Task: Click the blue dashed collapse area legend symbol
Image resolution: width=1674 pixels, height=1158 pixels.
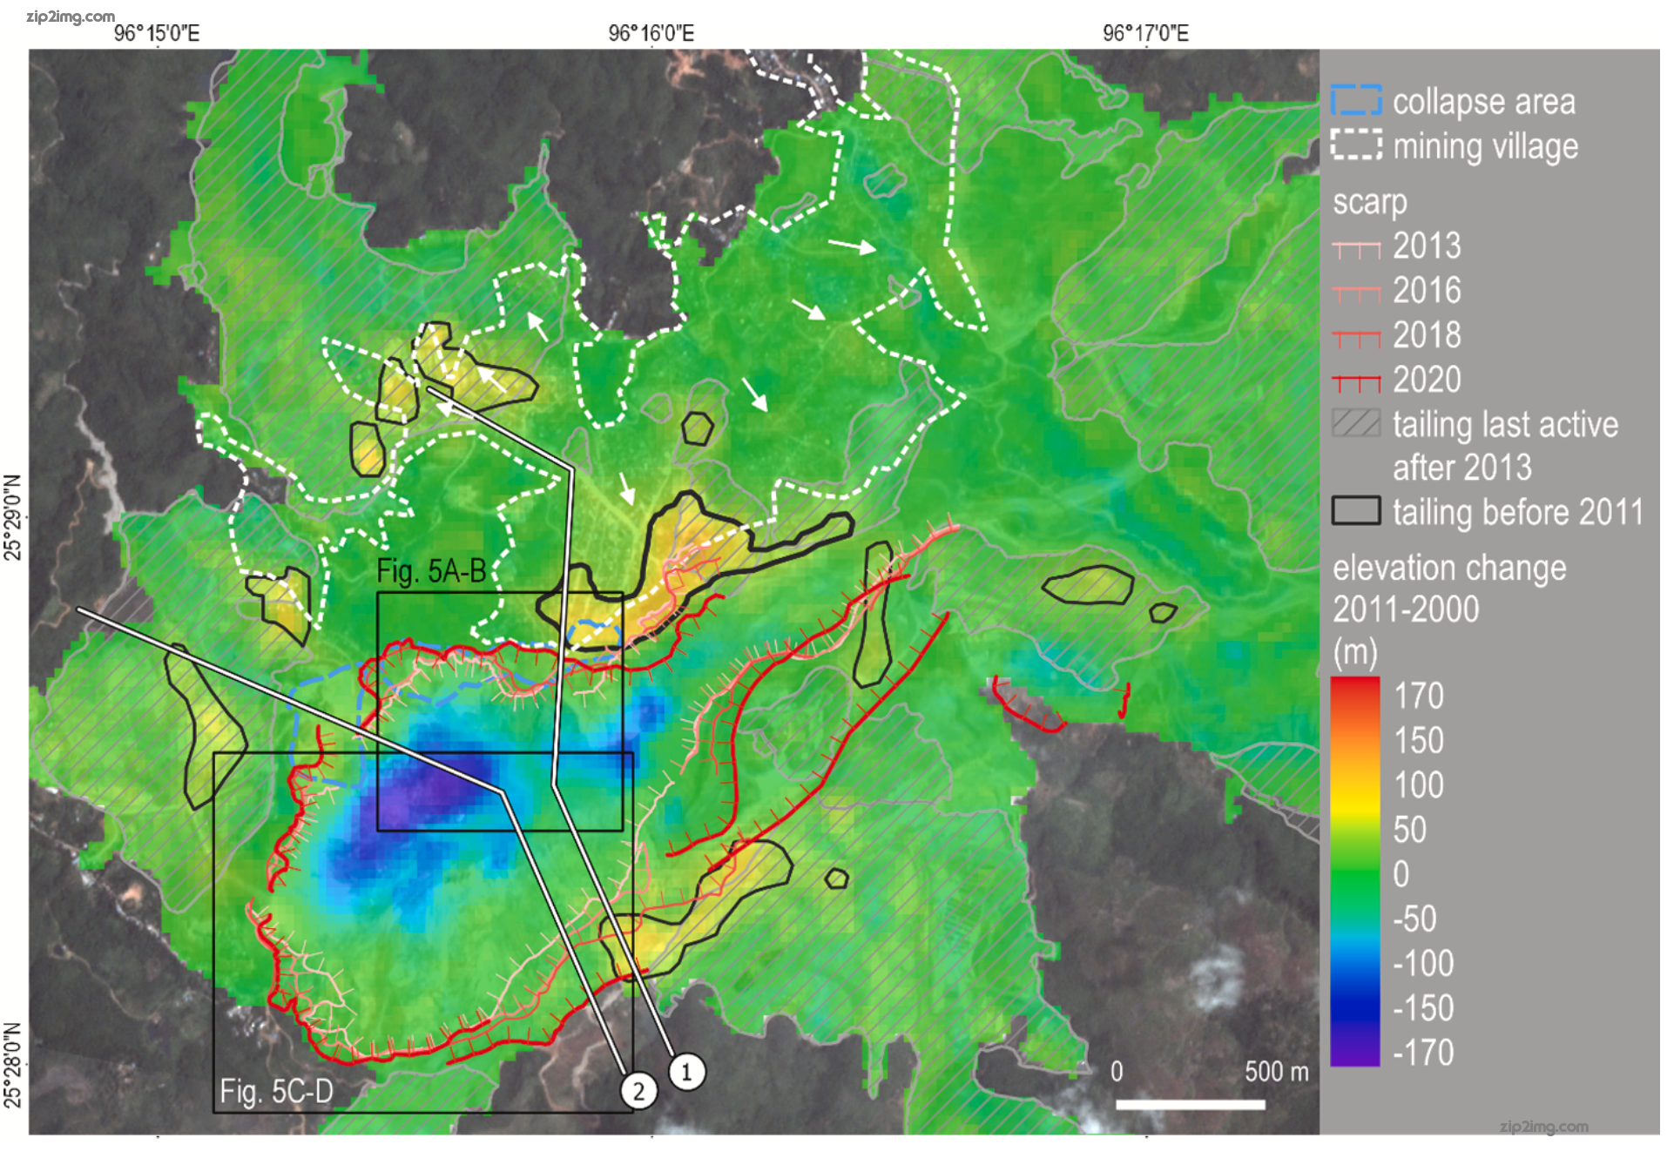Action: coord(1356,100)
